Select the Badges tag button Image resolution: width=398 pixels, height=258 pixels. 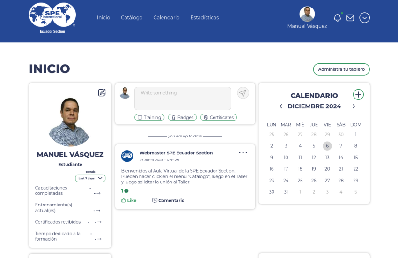[x=182, y=117]
